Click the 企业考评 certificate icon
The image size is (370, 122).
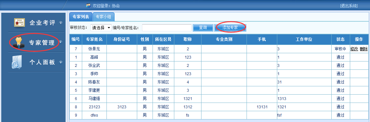(20, 23)
